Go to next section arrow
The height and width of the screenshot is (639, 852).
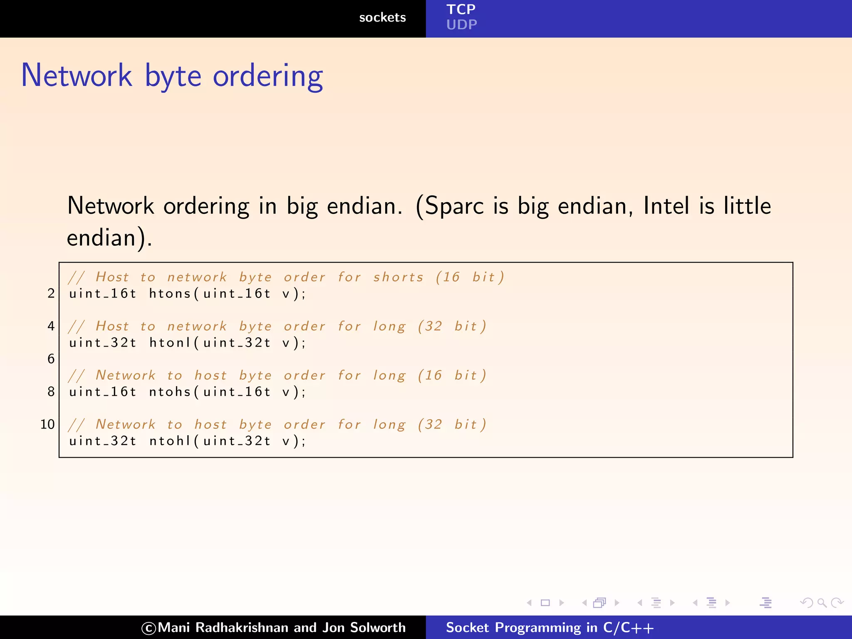click(x=728, y=603)
